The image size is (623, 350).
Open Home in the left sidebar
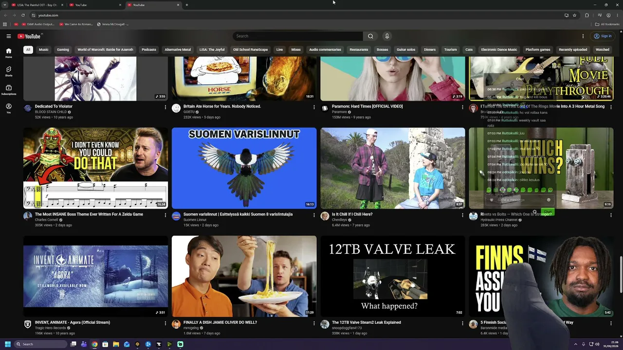coord(9,53)
